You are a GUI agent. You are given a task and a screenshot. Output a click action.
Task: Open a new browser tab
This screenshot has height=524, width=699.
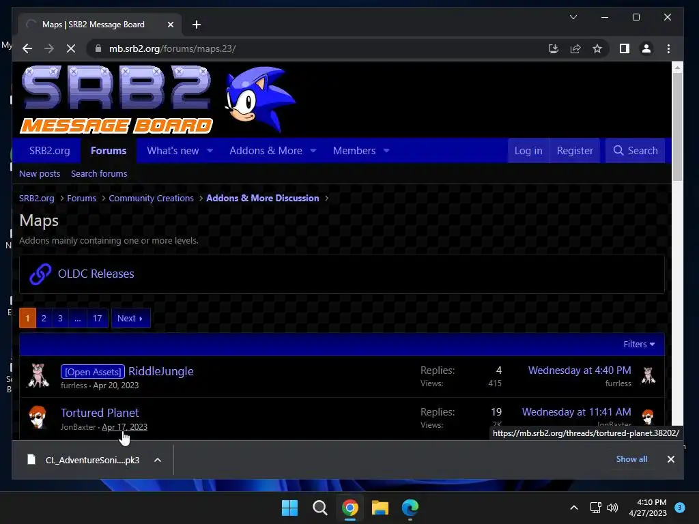197,25
